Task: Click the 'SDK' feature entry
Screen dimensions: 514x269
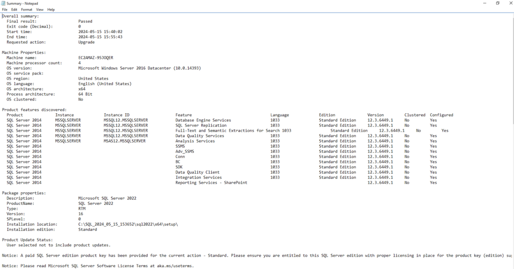Action: (x=179, y=167)
